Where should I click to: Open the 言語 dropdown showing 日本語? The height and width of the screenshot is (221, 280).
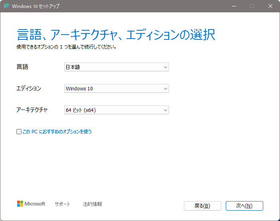pos(116,67)
